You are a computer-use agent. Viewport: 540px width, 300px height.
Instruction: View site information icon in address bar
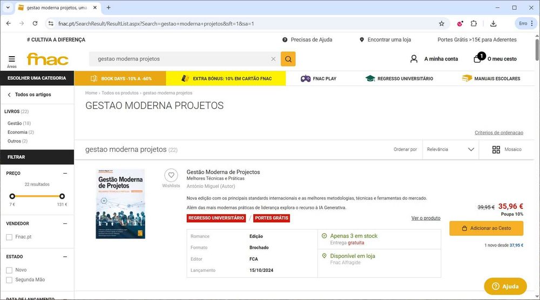click(x=51, y=23)
